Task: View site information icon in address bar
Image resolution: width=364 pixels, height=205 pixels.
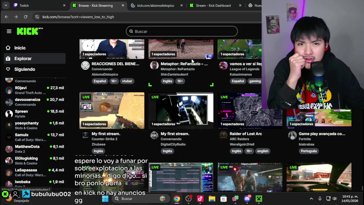Action: 37,17
